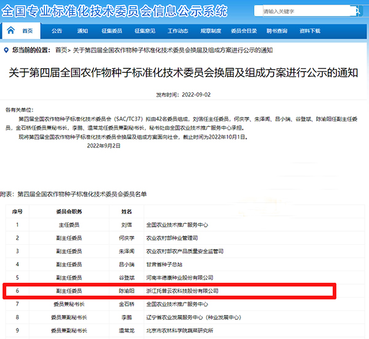369x339 pixels.
Task: Click the 刘信 name cell in table
Action: point(126,224)
